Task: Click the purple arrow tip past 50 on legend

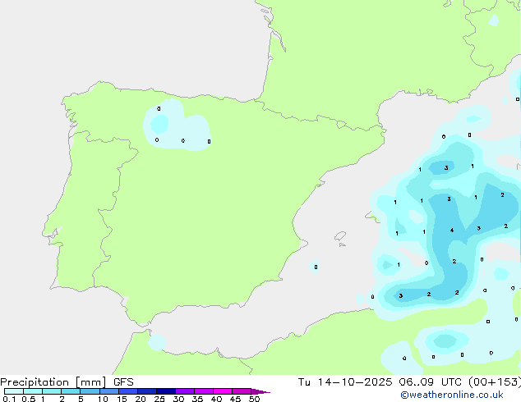Action: pos(260,391)
